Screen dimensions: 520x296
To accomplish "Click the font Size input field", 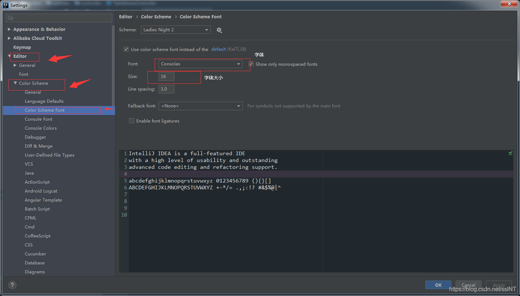I will click(x=167, y=77).
